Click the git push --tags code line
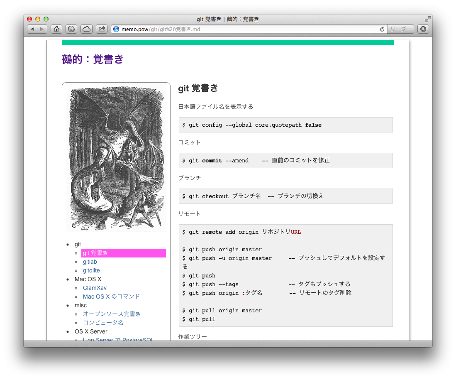Viewport: 456px width, 380px height. pos(266,284)
